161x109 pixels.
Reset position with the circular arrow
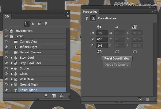[99, 52]
